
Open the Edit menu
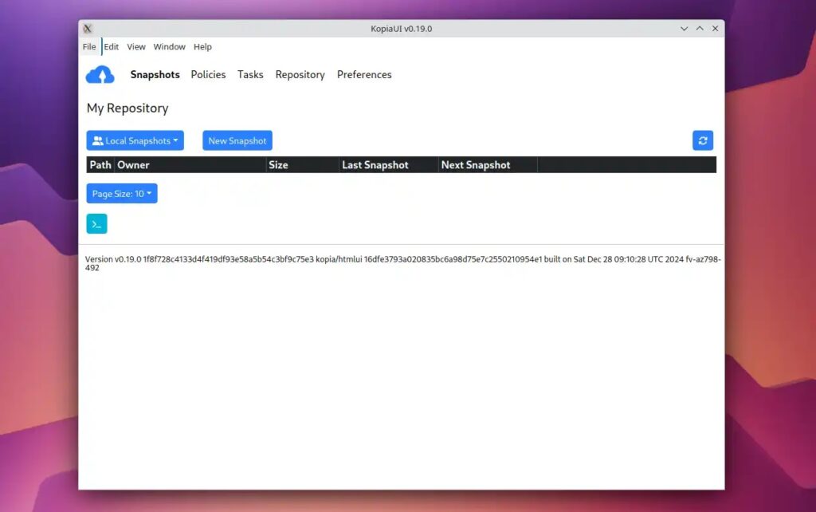click(112, 47)
